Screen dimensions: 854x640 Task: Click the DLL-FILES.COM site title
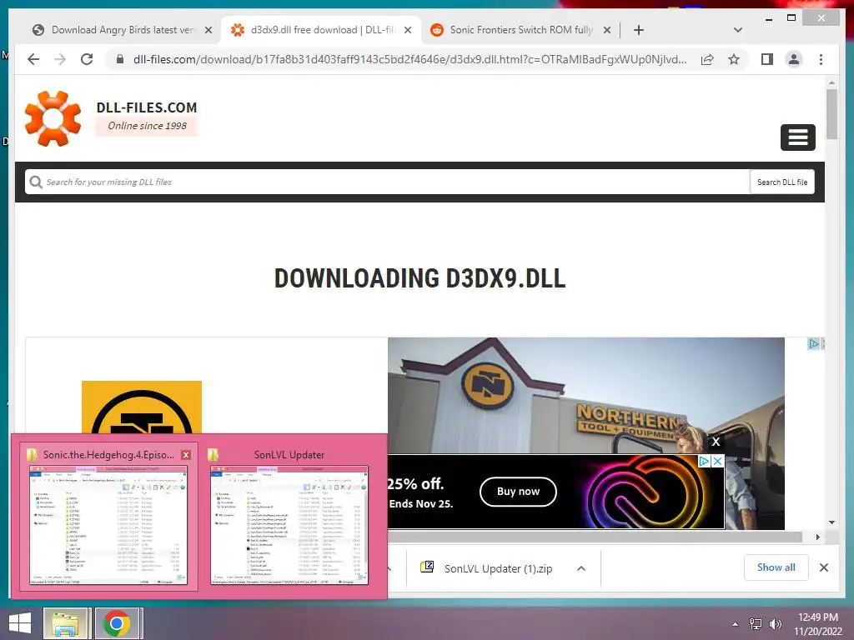(147, 107)
